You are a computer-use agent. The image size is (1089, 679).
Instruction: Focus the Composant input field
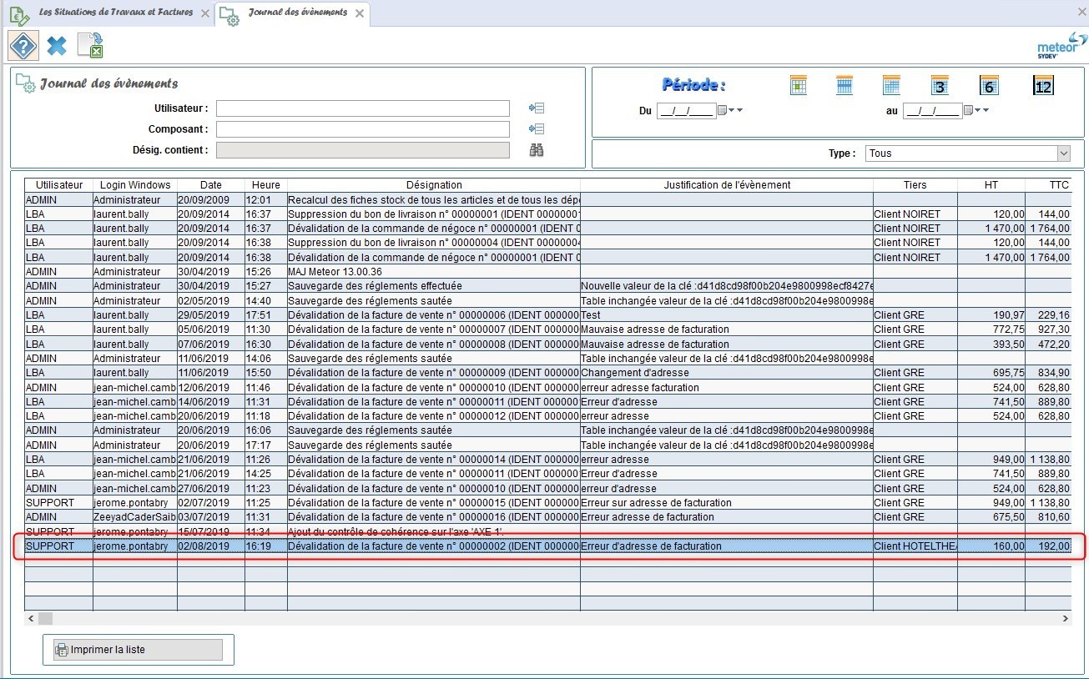362,129
